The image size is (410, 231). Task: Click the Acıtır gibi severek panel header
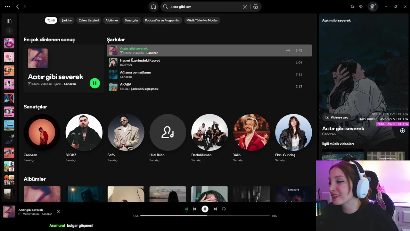[336, 20]
